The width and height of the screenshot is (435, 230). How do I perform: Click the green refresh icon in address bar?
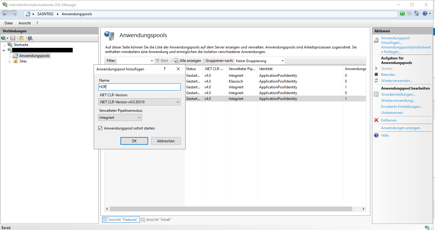[x=402, y=14]
